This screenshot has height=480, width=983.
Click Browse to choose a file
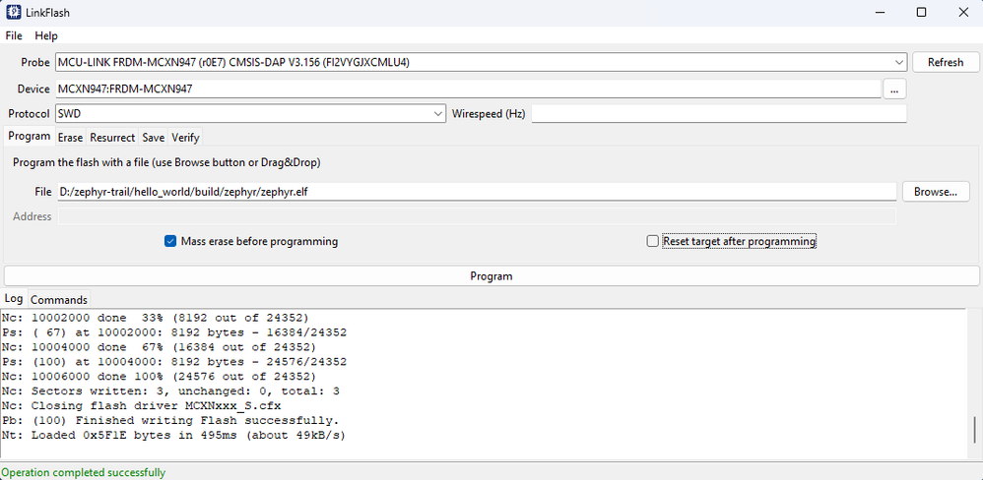935,192
